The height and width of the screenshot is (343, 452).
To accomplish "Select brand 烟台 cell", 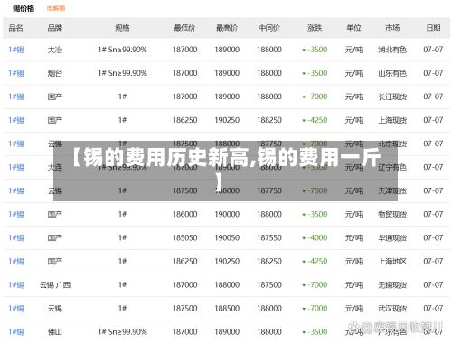I will tap(55, 73).
